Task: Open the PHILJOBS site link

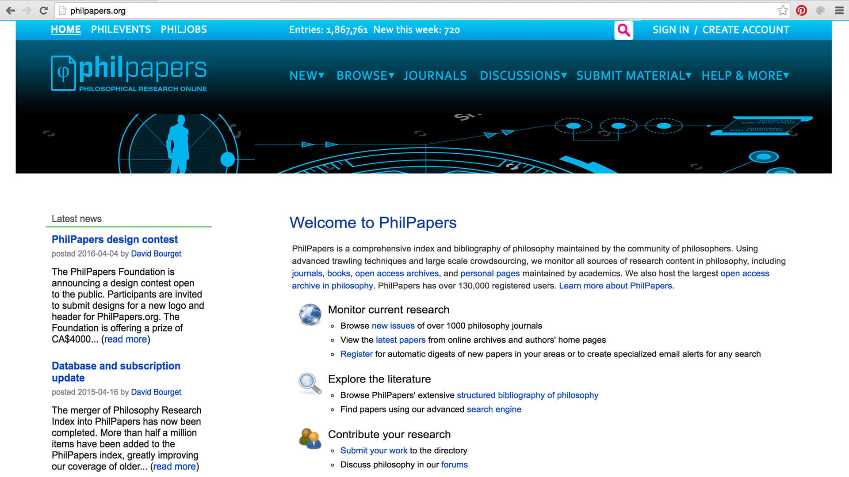Action: coord(184,30)
